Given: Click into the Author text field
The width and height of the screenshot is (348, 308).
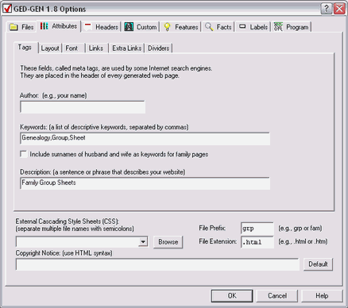Looking at the screenshot, I should click(x=83, y=107).
